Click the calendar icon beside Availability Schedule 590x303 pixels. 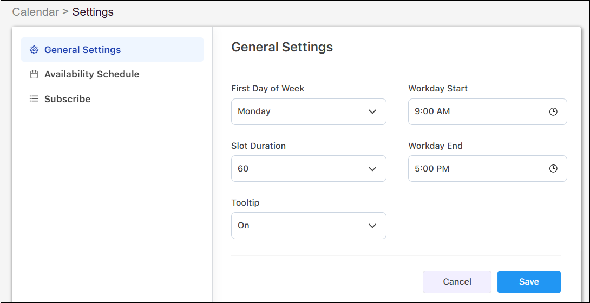[34, 75]
